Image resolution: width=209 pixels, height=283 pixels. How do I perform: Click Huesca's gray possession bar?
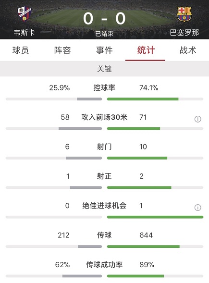point(89,99)
